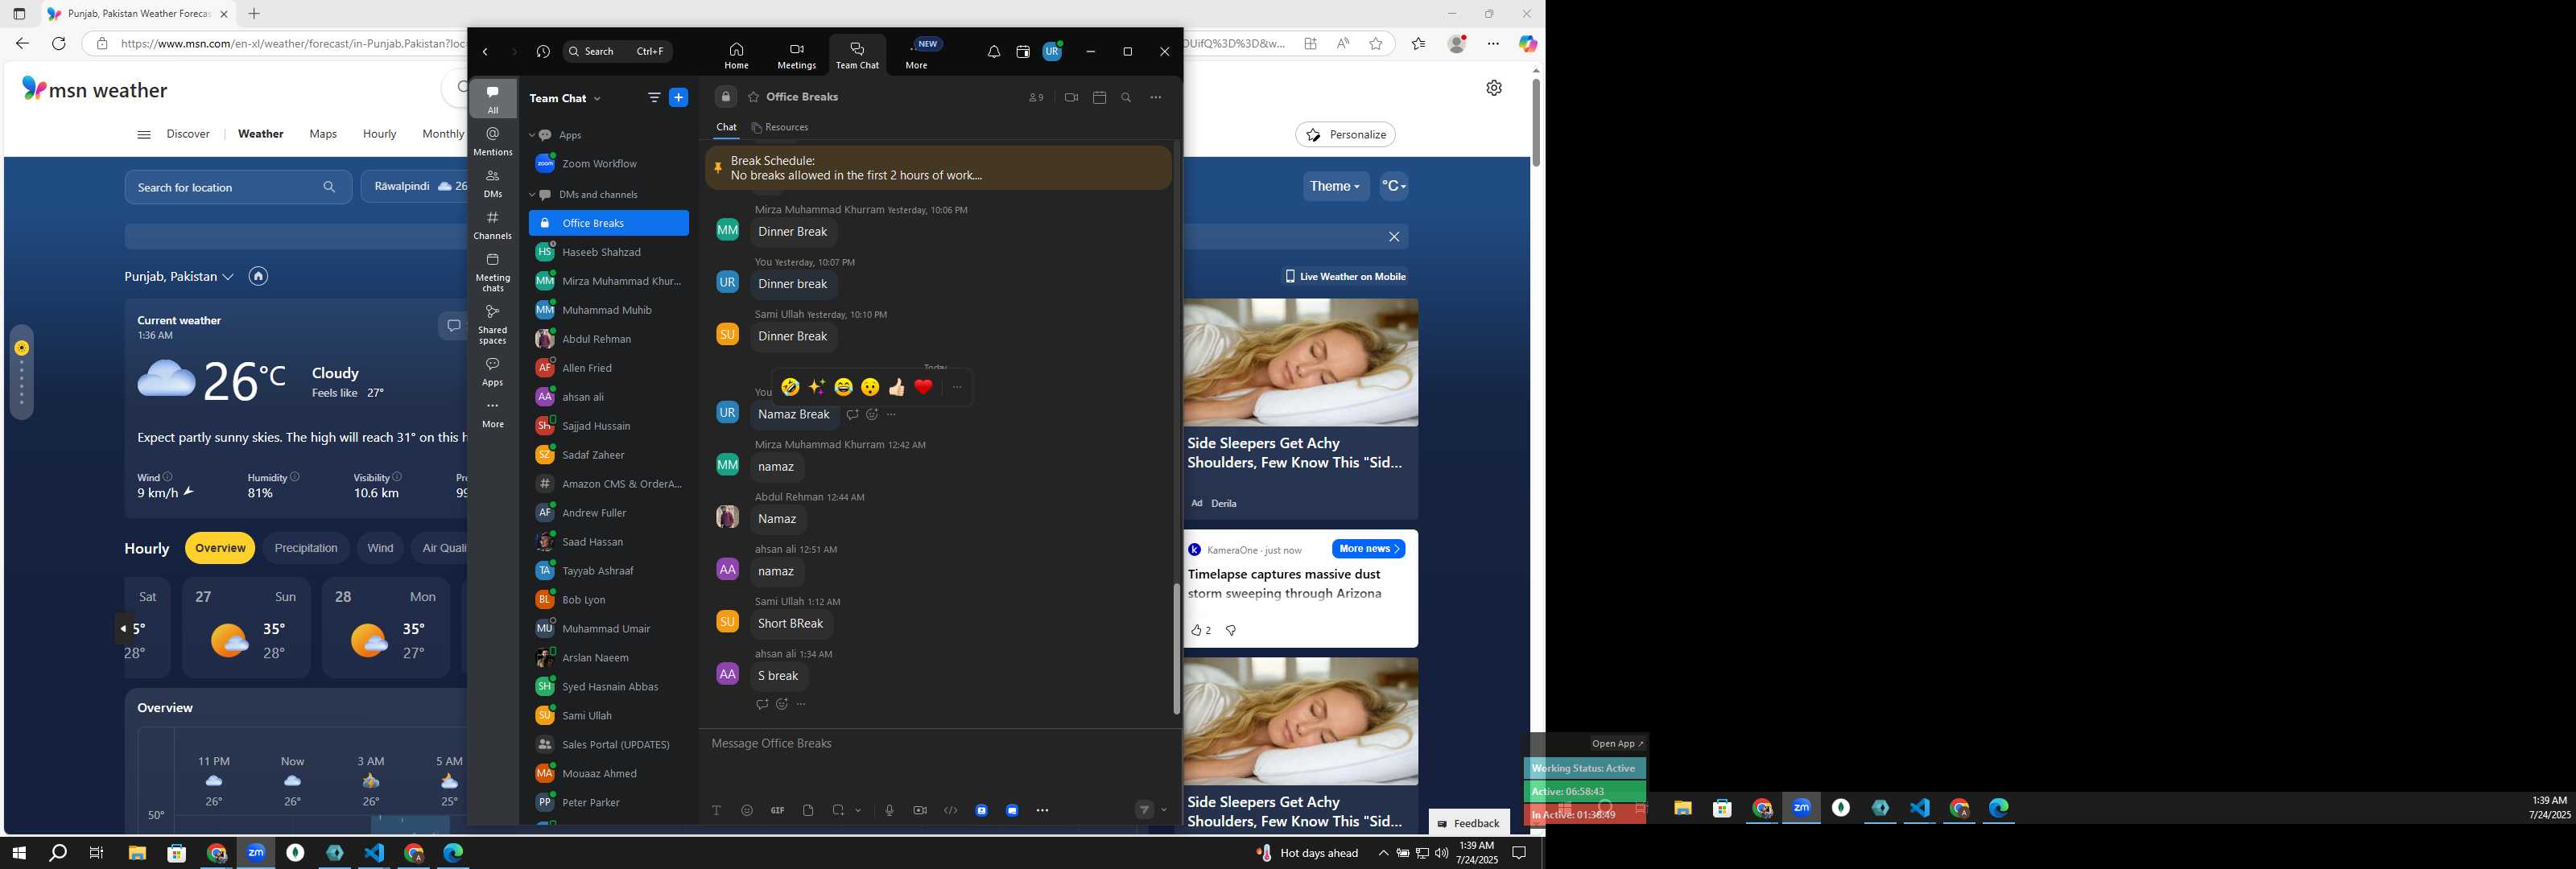The height and width of the screenshot is (869, 2576).
Task: Open chat with Abdul Rehman
Action: click(608, 339)
